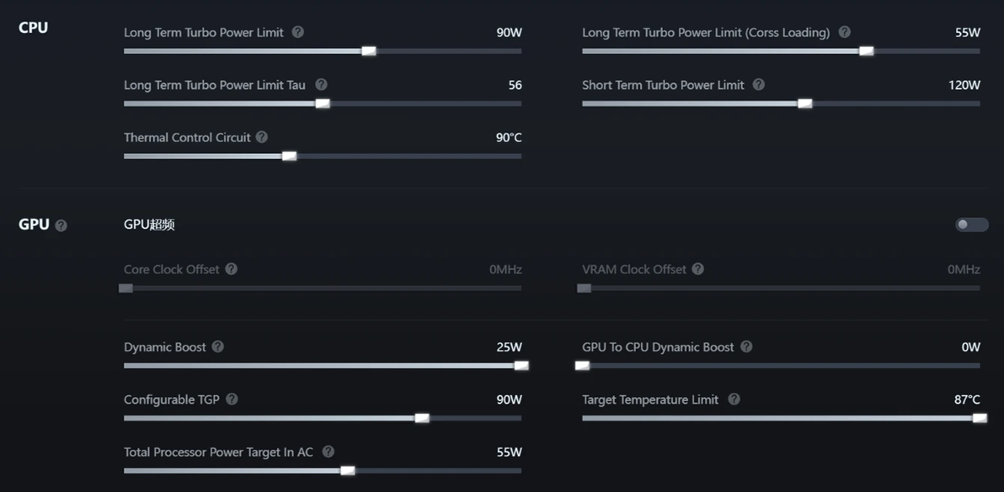Click the Short Term Turbo Power Limit slider handle

pyautogui.click(x=804, y=103)
